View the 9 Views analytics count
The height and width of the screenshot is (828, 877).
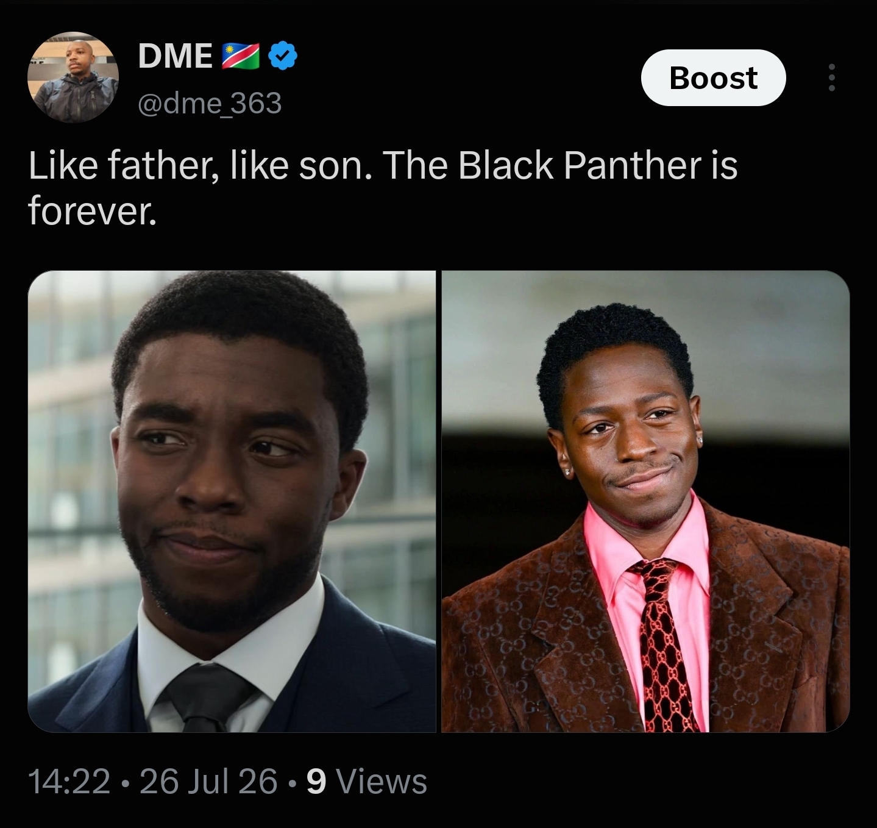click(x=367, y=782)
